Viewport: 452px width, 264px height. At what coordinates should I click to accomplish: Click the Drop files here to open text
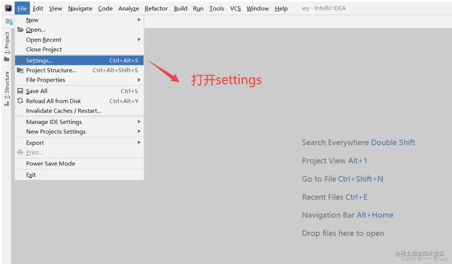[x=343, y=233]
